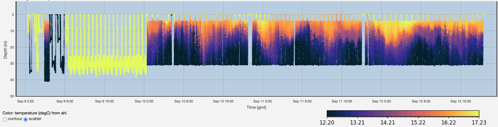Click the depth 30 tick on the y-axis

pyautogui.click(x=12, y=64)
